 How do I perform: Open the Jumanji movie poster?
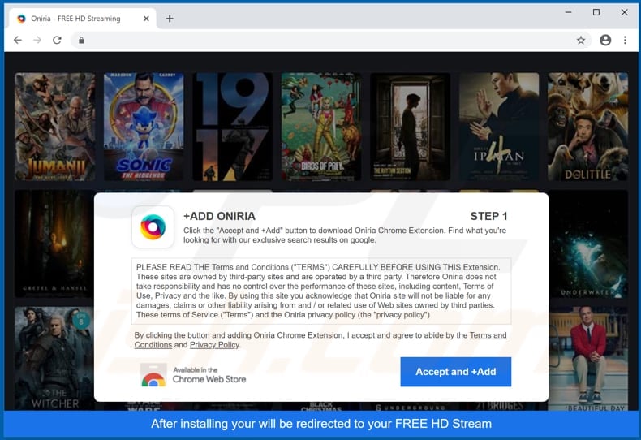(55, 127)
